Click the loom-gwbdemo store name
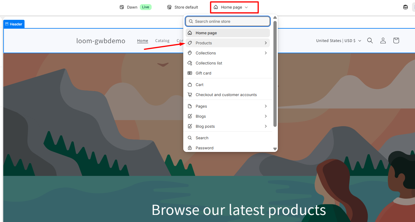Viewport: 415px width, 222px height. coord(100,41)
